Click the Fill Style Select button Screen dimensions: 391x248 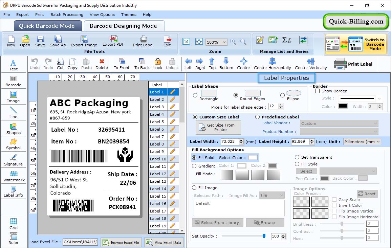(306, 171)
